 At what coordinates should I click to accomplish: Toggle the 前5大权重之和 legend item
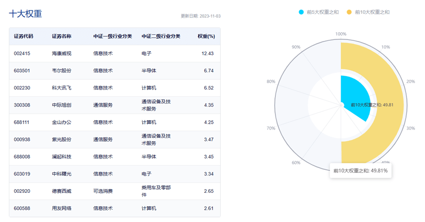[x=323, y=12]
